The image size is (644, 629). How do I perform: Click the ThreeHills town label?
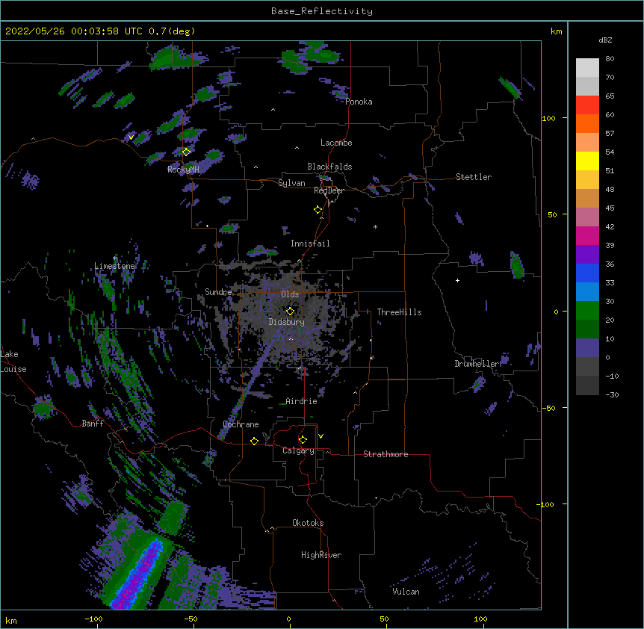pos(399,312)
